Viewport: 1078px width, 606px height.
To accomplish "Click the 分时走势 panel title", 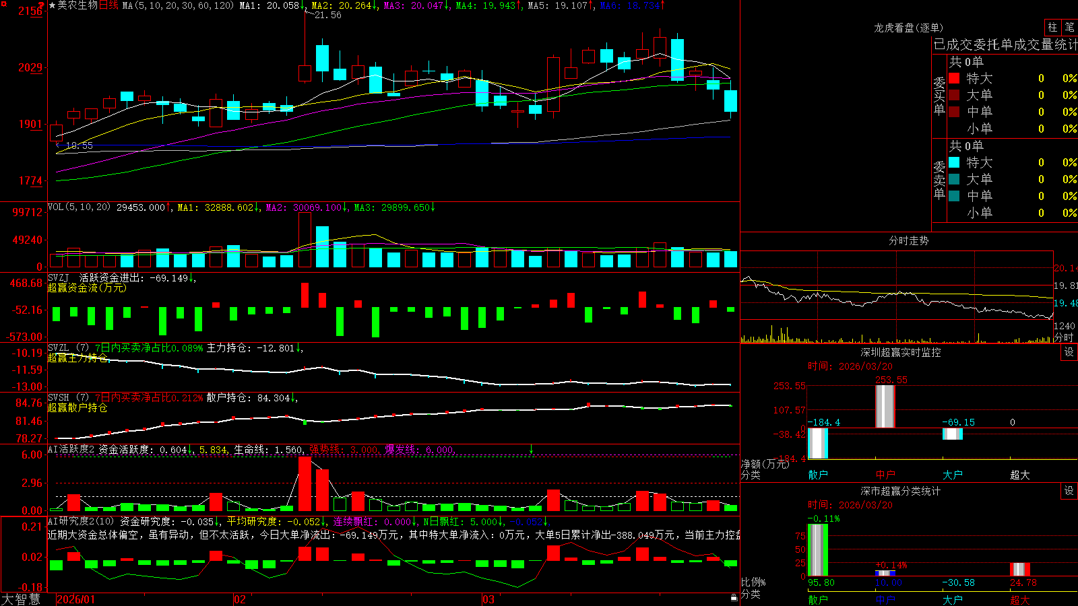I will click(x=908, y=240).
